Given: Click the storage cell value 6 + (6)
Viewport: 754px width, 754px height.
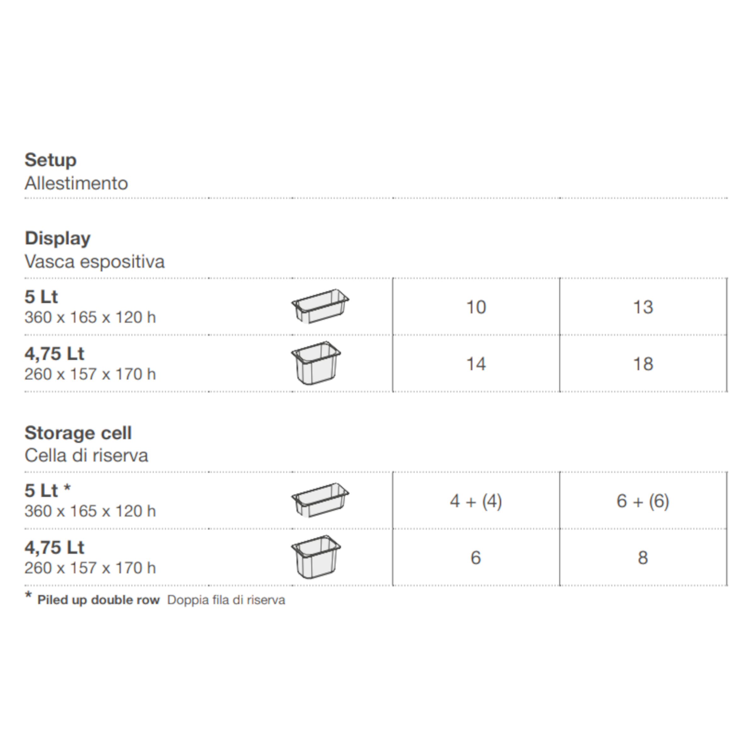Looking at the screenshot, I should pos(643,501).
